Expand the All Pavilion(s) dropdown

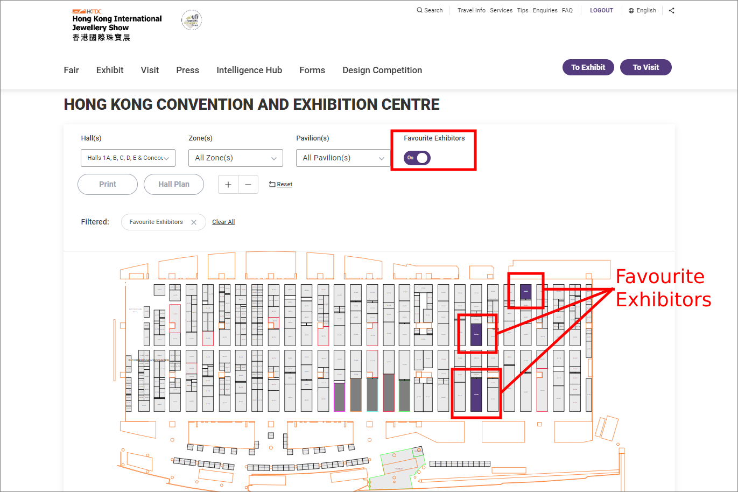[343, 158]
